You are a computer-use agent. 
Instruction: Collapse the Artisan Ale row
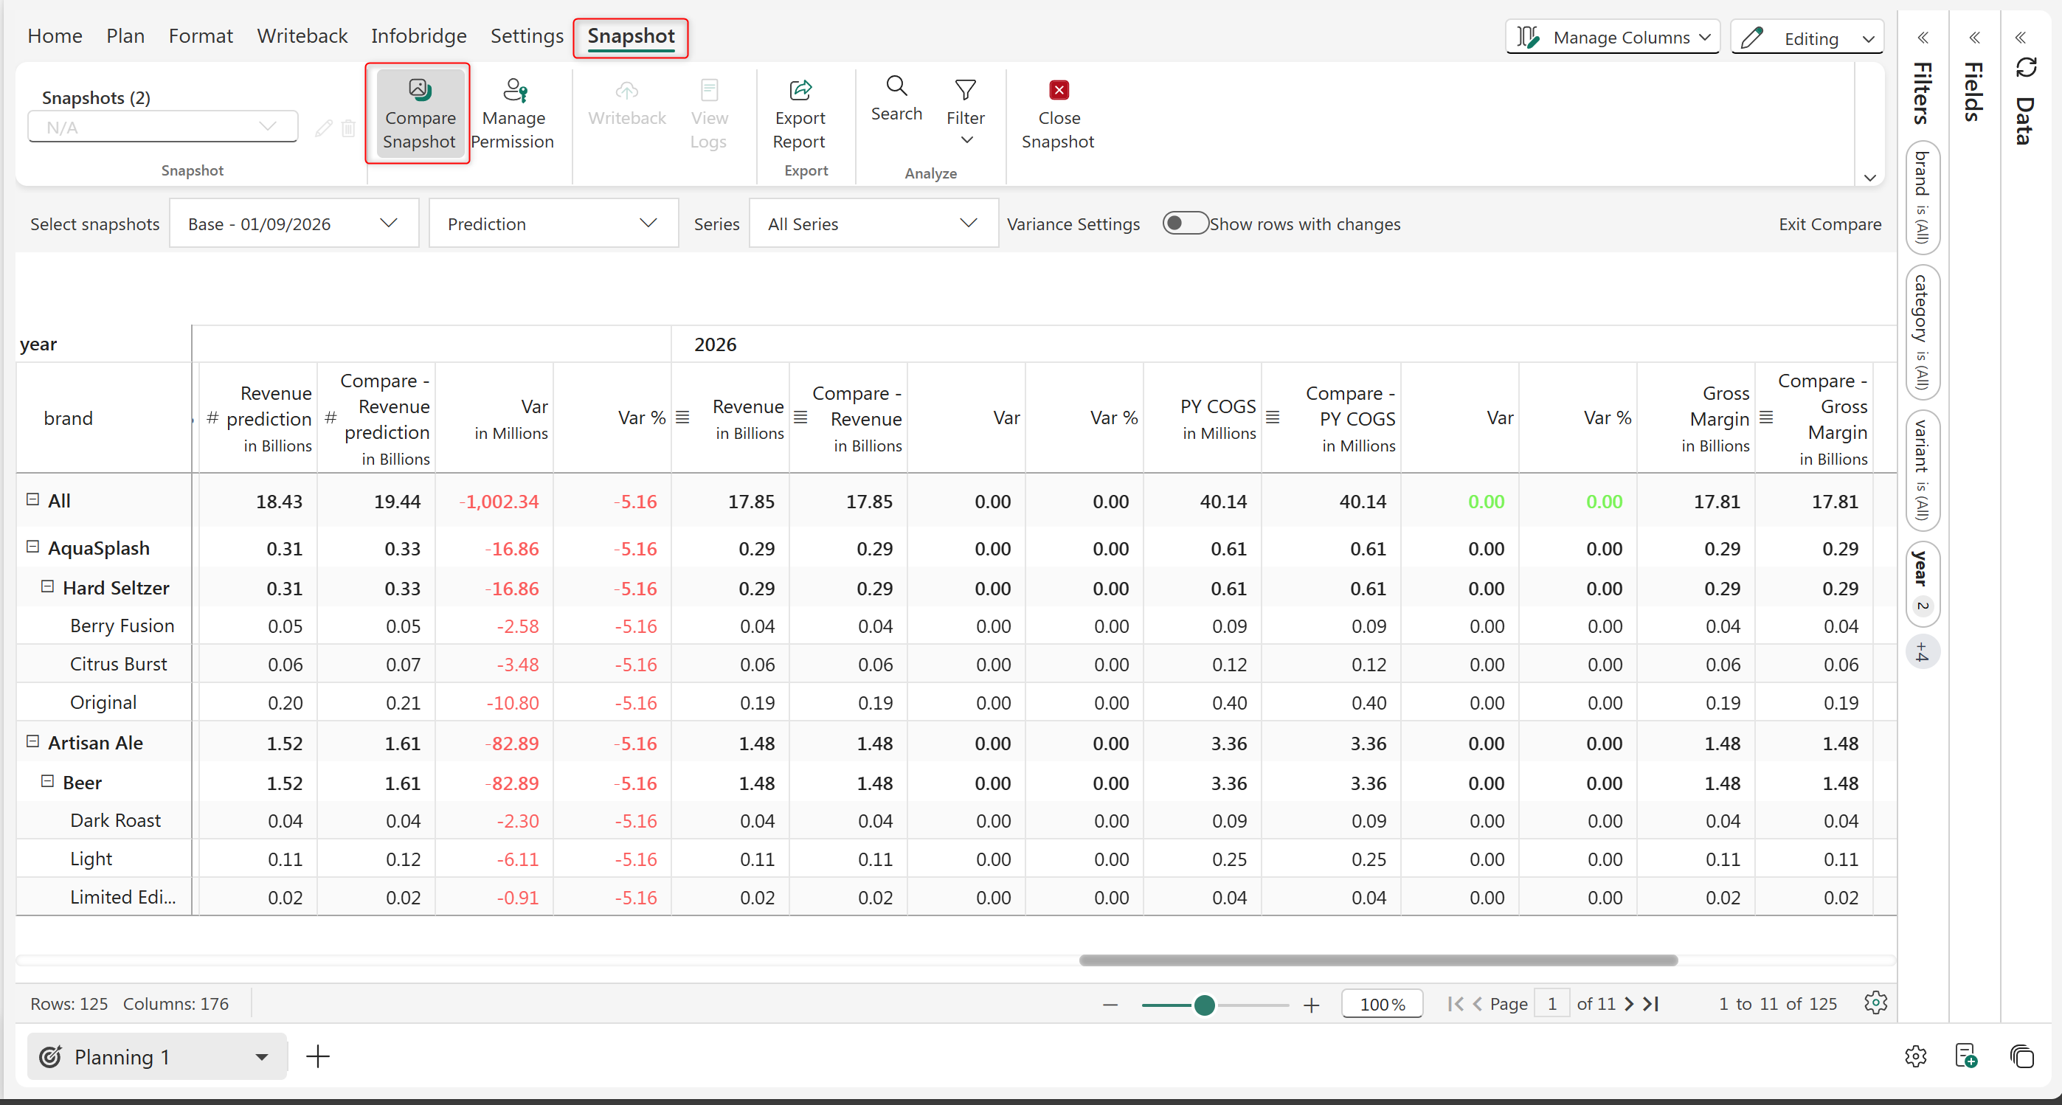(x=32, y=741)
